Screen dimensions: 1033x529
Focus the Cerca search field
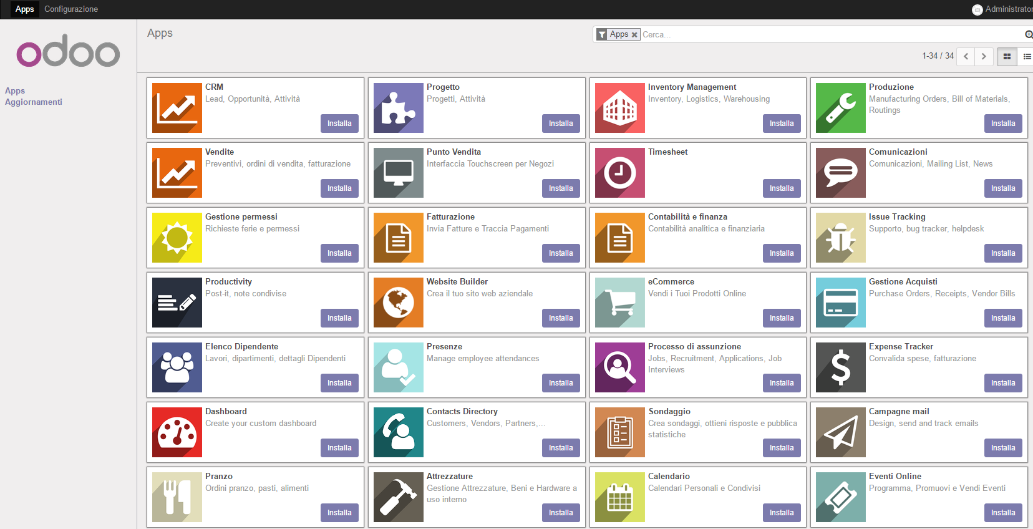832,34
